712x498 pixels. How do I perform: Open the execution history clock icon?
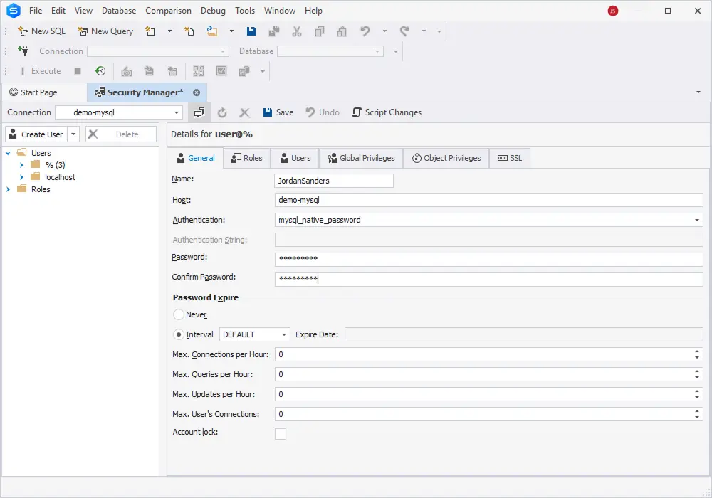click(100, 71)
